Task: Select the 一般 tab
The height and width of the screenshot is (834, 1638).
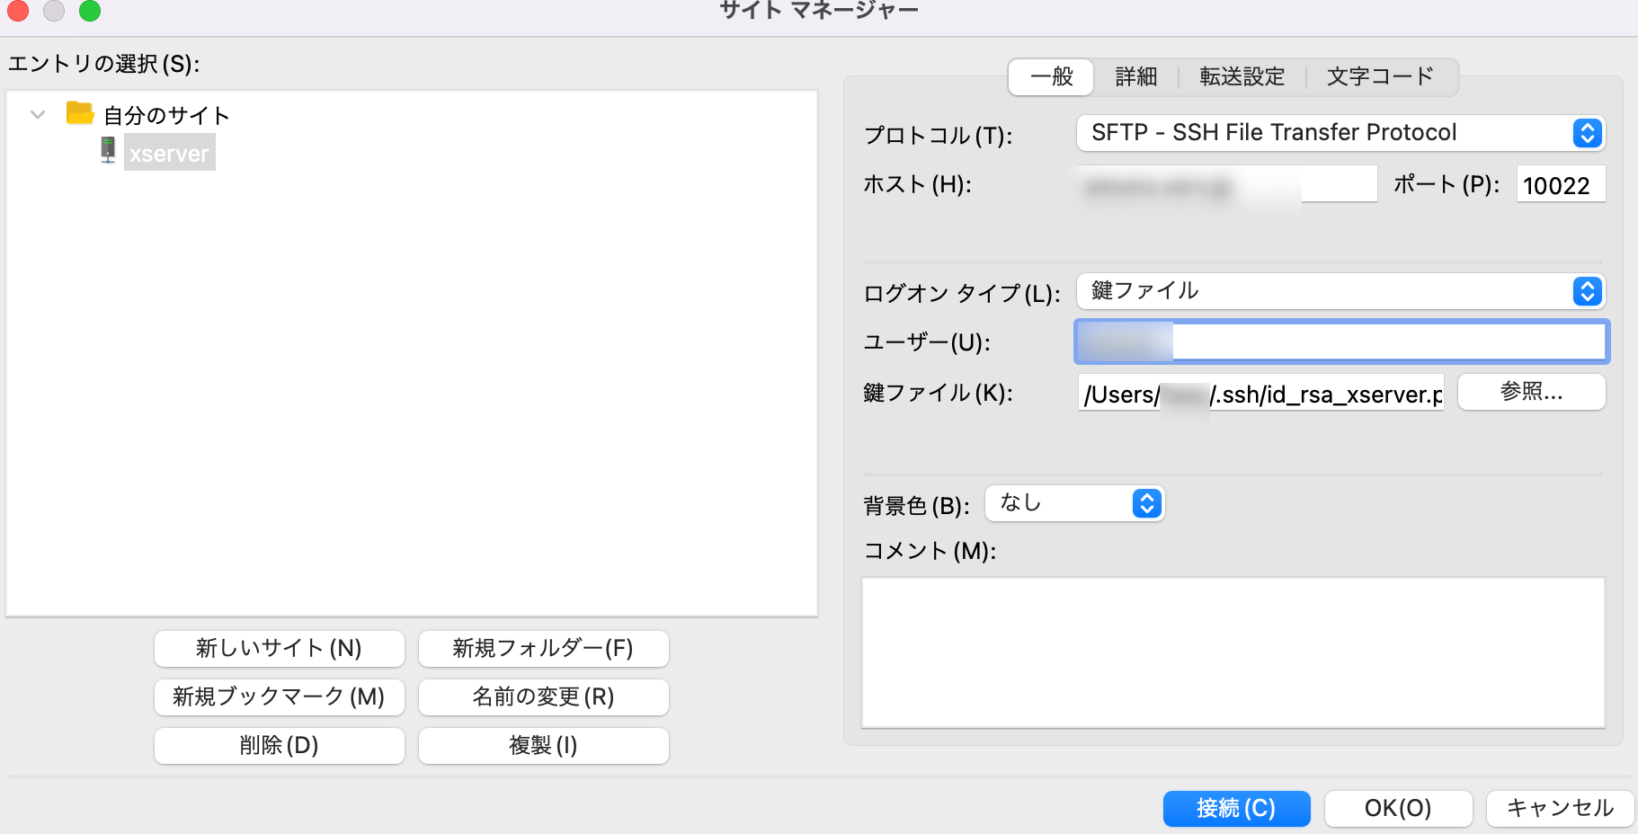Action: [x=1051, y=77]
